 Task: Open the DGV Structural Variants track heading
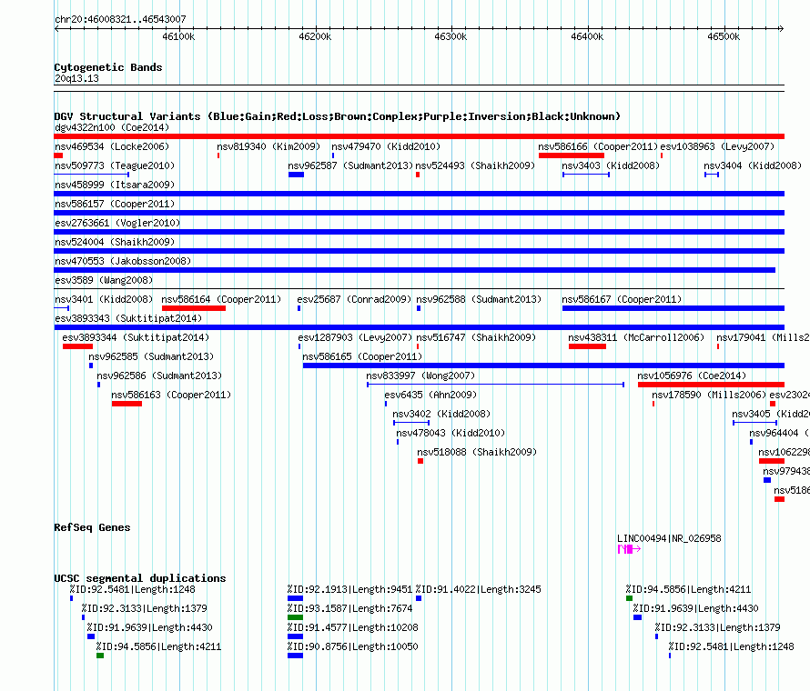pyautogui.click(x=338, y=116)
